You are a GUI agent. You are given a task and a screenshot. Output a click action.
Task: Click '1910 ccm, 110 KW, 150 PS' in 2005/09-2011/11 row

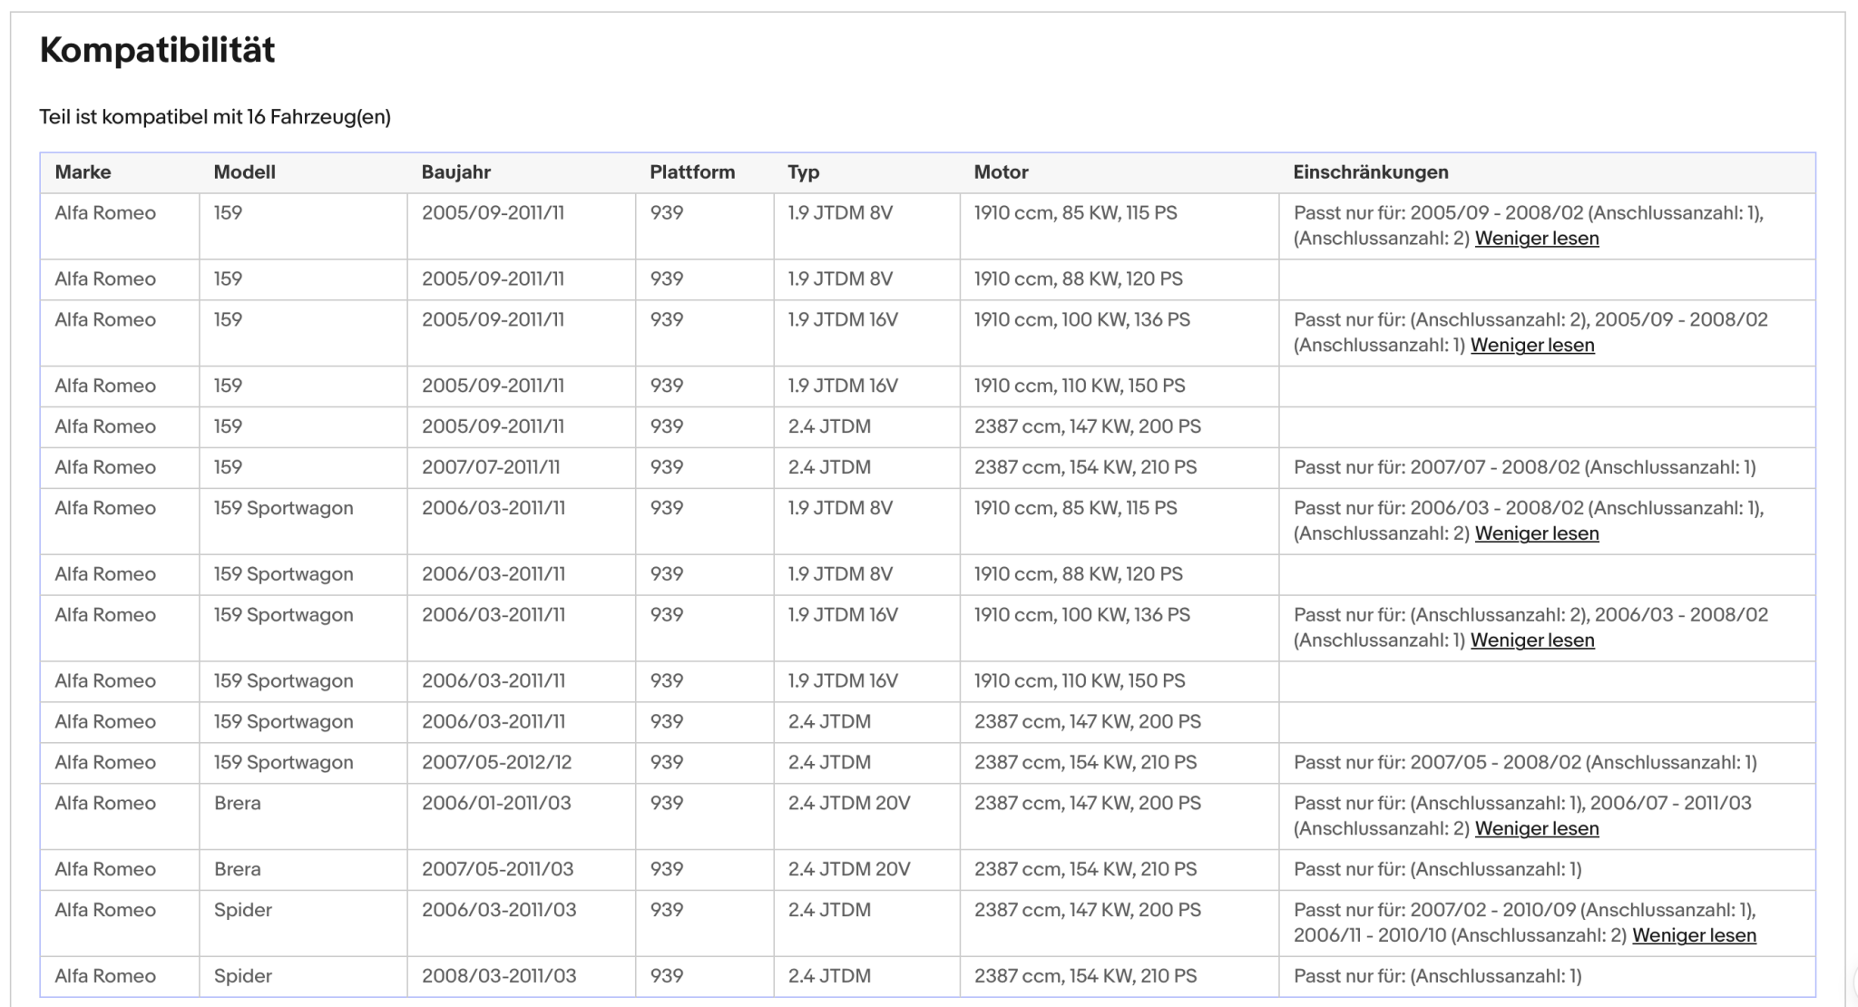point(1080,386)
